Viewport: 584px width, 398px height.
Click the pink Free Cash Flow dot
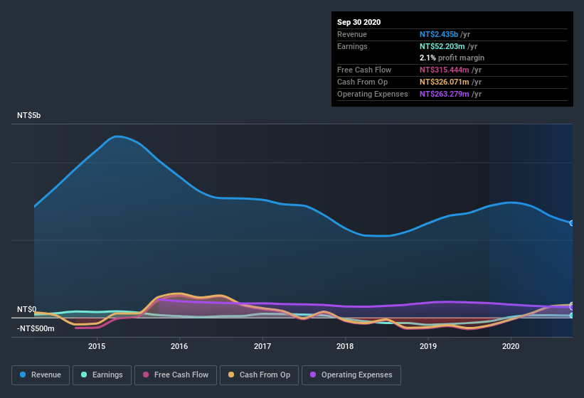coord(146,375)
